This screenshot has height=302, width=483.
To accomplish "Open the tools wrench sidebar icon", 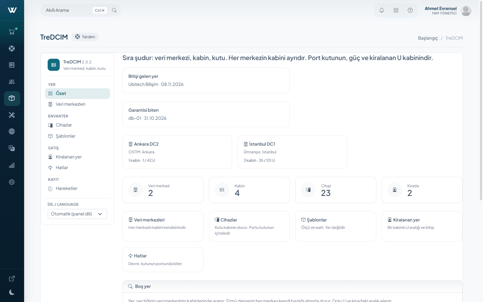I will click(12, 115).
